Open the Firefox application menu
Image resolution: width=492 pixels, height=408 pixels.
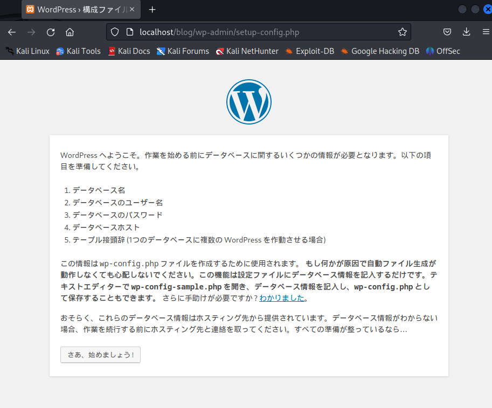486,32
